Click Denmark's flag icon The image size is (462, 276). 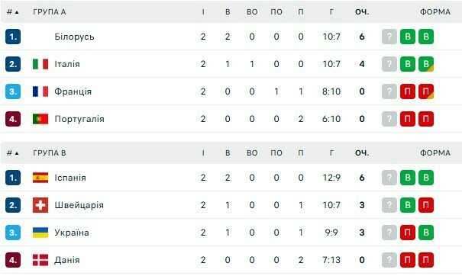click(x=40, y=260)
